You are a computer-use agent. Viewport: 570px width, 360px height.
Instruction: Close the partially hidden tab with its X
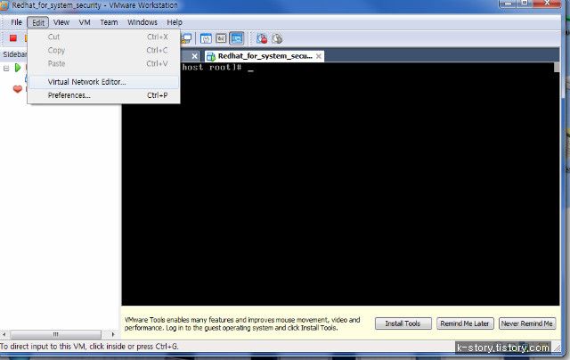(x=194, y=56)
